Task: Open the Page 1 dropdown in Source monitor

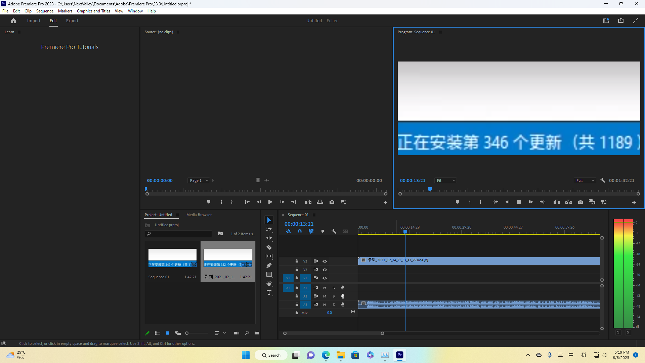Action: pos(199,180)
